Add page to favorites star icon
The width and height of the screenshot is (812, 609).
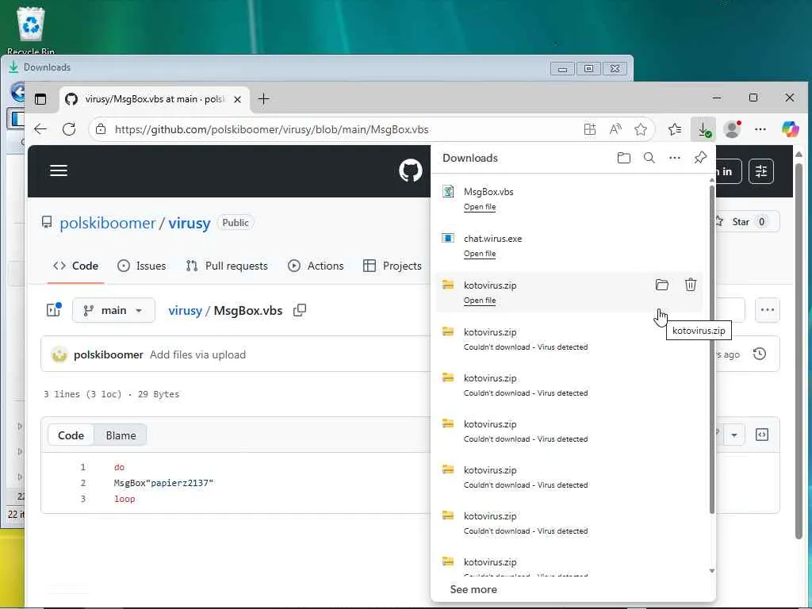(x=641, y=129)
